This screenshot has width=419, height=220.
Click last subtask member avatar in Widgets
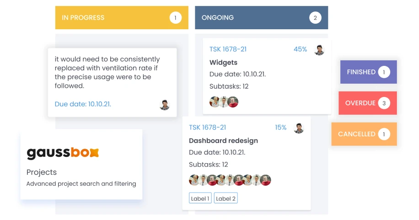click(x=233, y=102)
